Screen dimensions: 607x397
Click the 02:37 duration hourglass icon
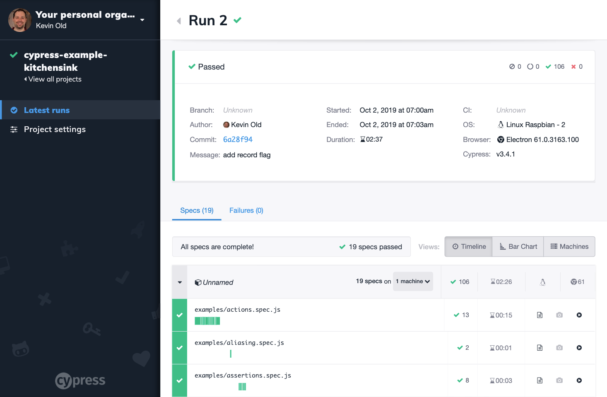(x=363, y=140)
